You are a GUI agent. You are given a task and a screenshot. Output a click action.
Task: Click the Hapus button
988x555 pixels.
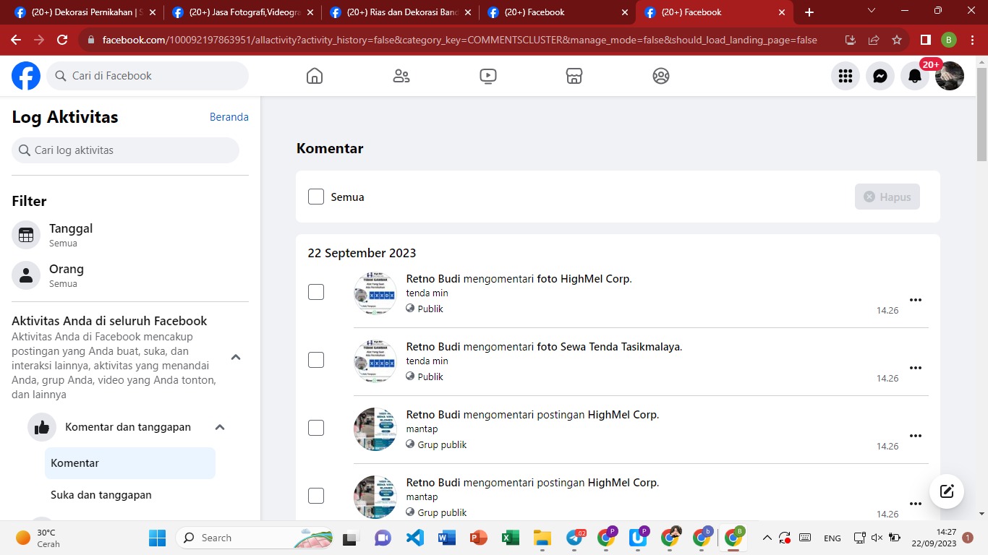tap(887, 197)
